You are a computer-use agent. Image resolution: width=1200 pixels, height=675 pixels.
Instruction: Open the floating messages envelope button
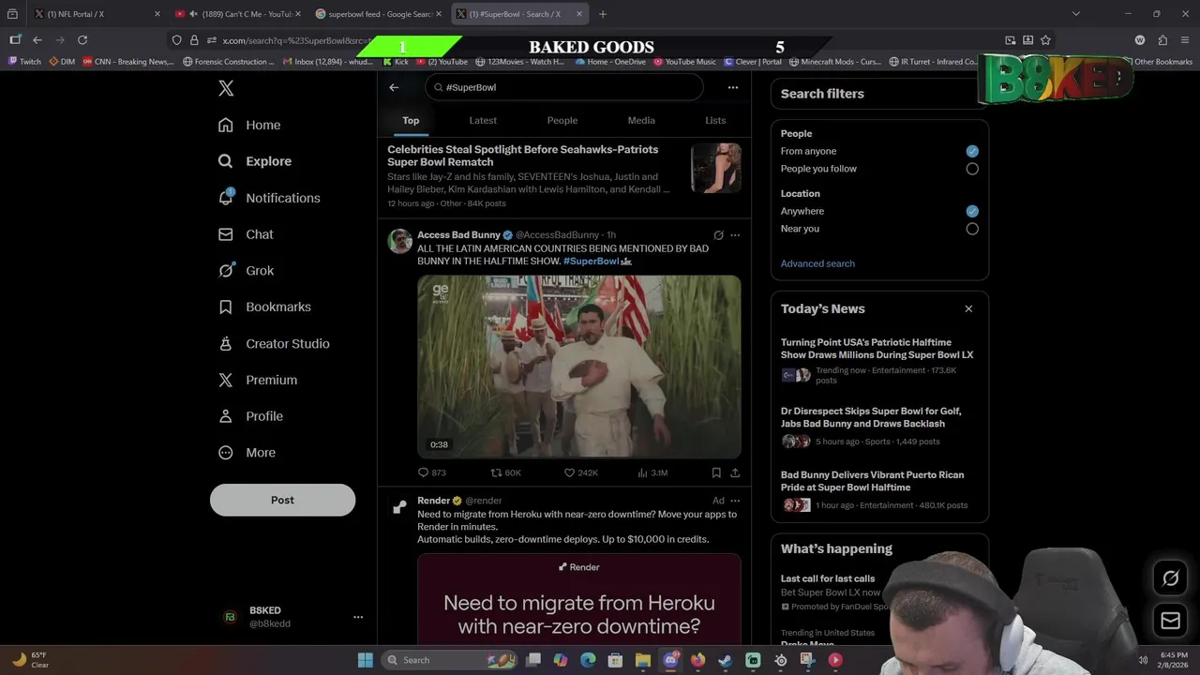click(1170, 621)
